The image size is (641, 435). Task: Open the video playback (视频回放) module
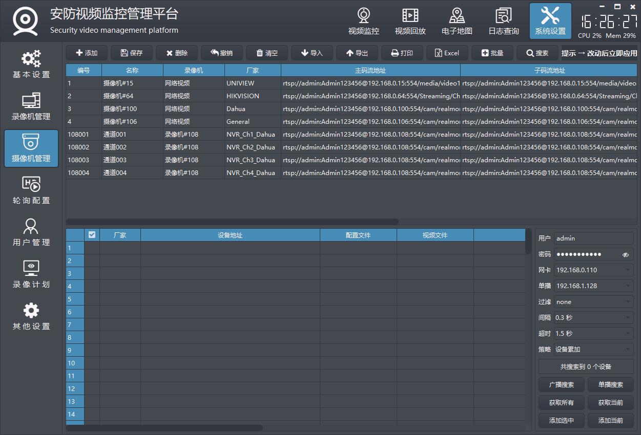410,21
